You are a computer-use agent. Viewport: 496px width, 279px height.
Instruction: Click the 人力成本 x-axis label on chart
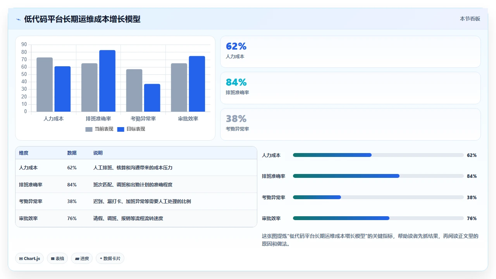[53, 119]
